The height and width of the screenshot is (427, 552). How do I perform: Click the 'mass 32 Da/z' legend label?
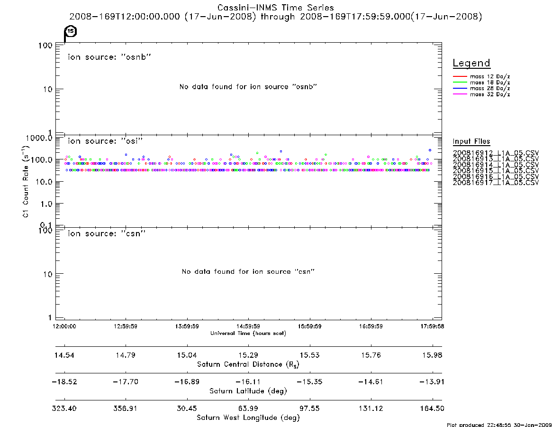(x=490, y=94)
